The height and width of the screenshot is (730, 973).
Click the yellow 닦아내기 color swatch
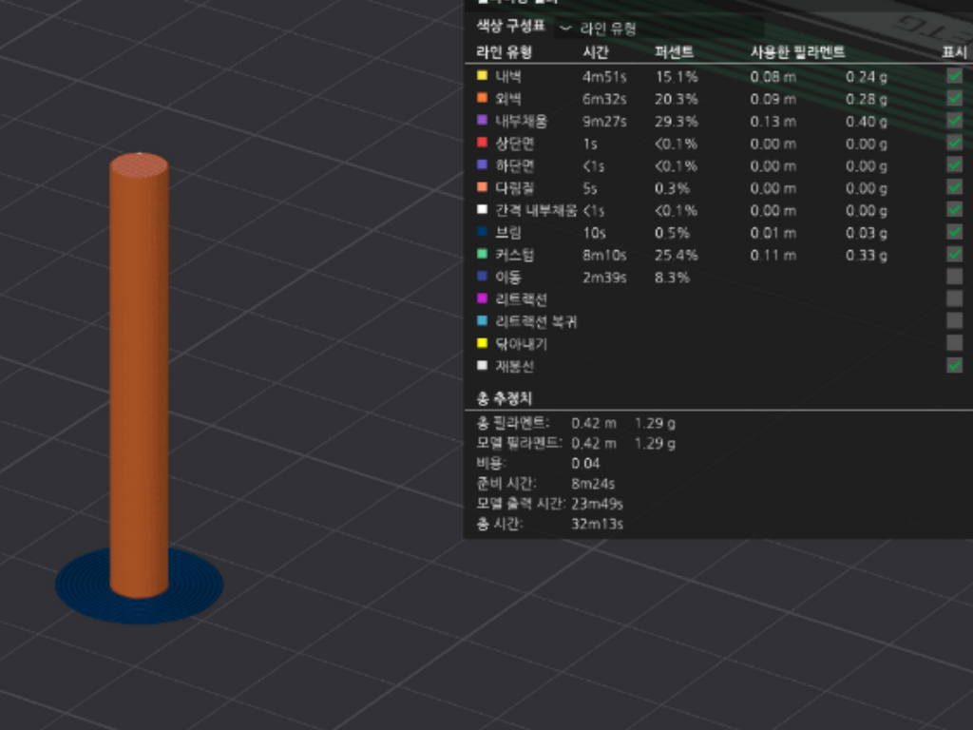click(482, 343)
